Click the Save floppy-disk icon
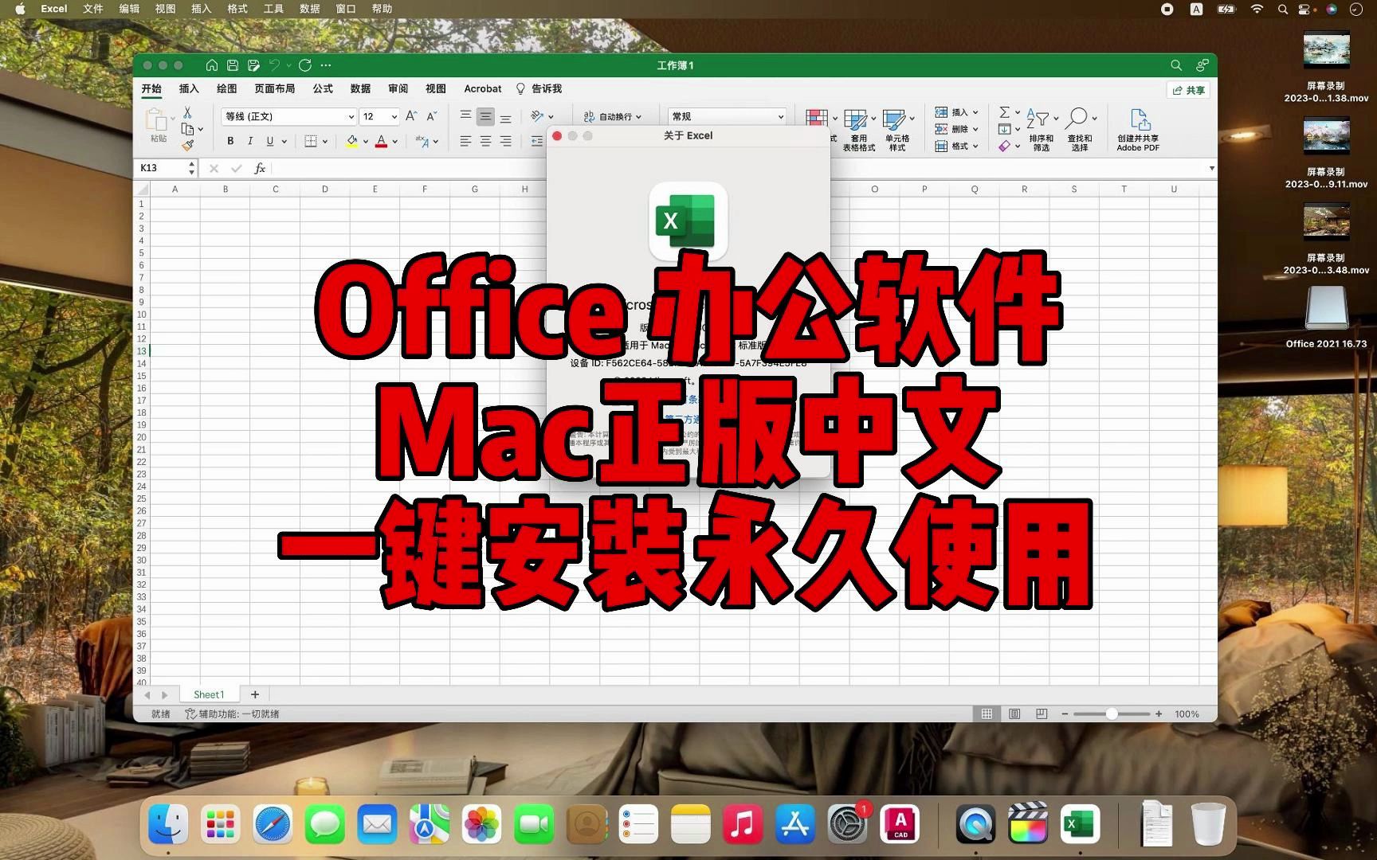The width and height of the screenshot is (1377, 860). (233, 65)
